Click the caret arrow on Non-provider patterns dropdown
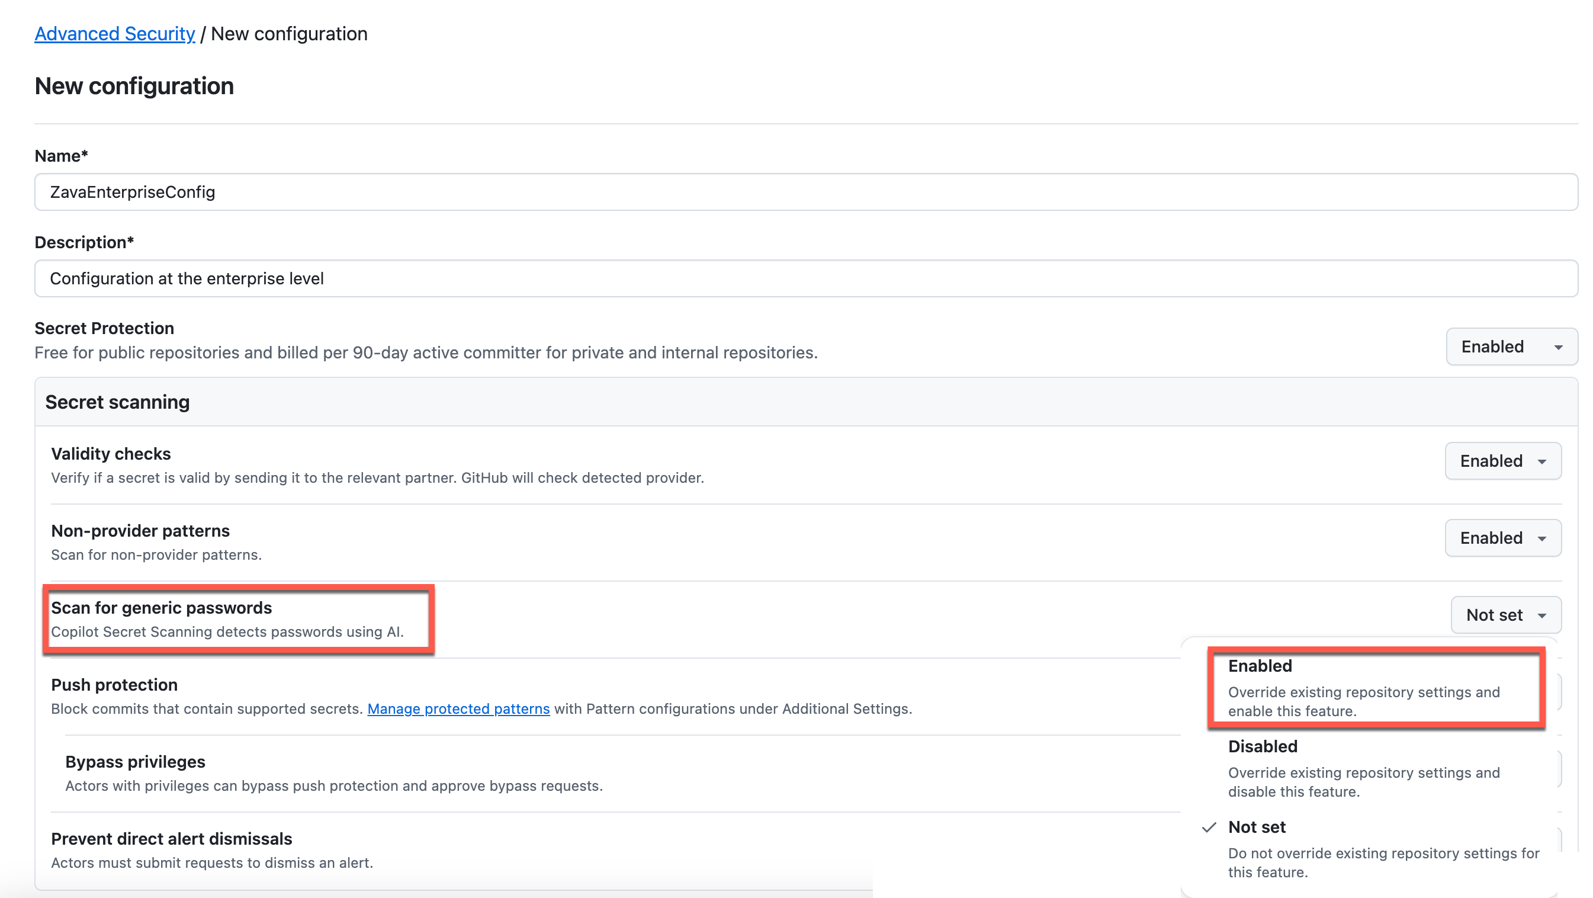1593x898 pixels. coord(1541,538)
